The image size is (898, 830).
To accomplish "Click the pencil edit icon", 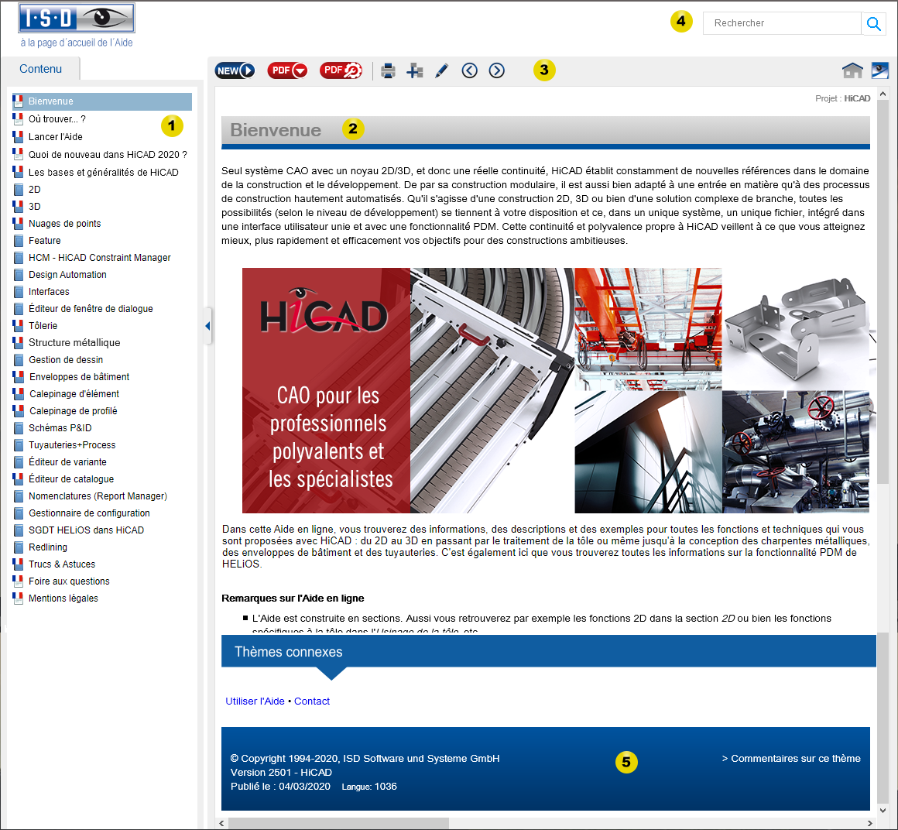I will pos(441,71).
